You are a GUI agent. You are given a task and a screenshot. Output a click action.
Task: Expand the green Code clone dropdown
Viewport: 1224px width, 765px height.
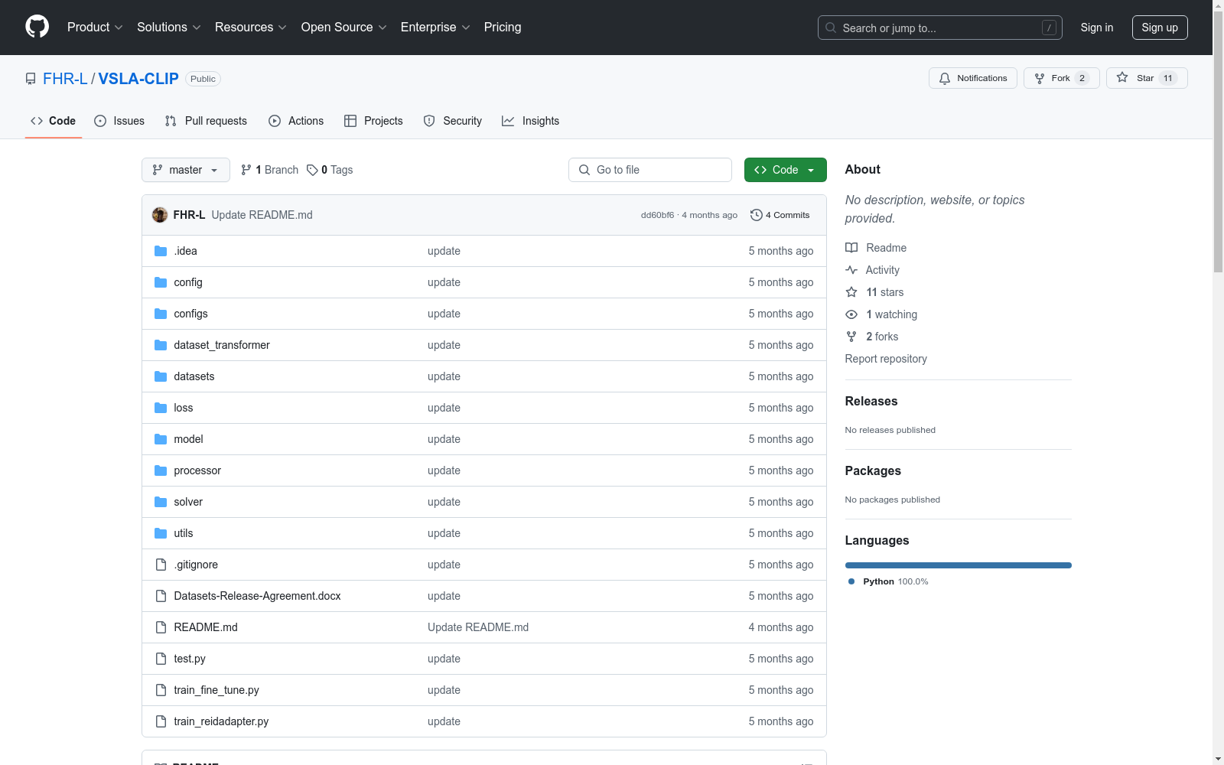(785, 170)
